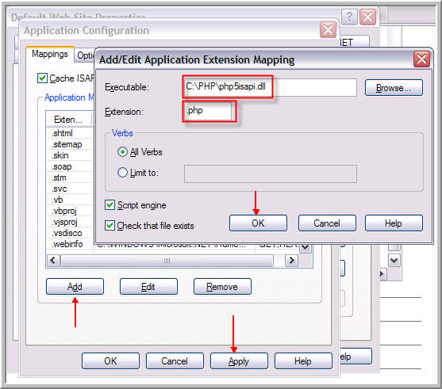
Task: Select the All Verbs radio button
Action: pos(122,152)
